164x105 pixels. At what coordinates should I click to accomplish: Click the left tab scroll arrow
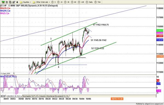coord(2,96)
